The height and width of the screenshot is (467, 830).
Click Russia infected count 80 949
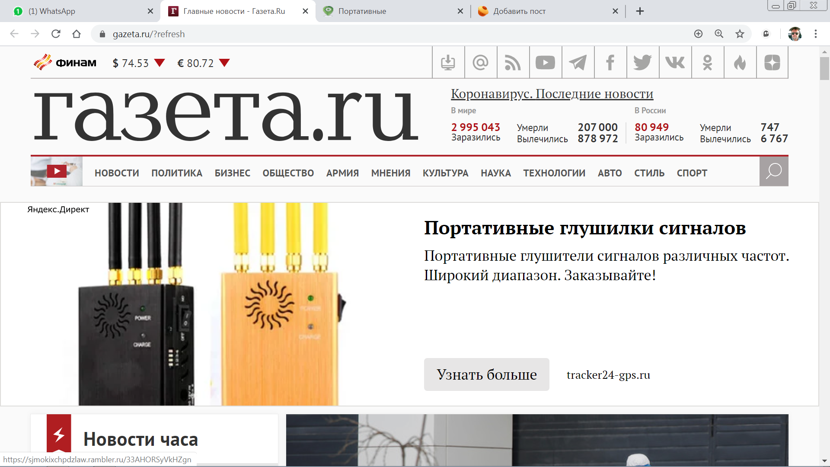[x=651, y=128]
